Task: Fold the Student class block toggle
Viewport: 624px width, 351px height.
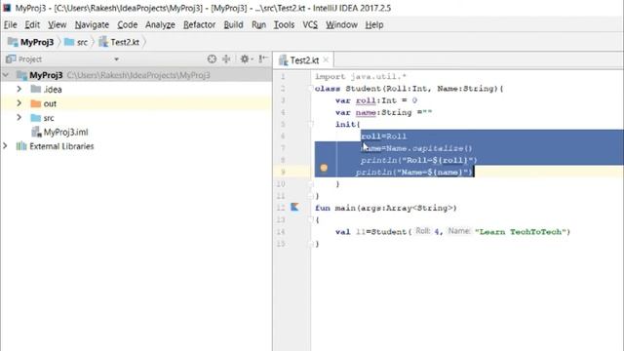Action: click(x=311, y=89)
